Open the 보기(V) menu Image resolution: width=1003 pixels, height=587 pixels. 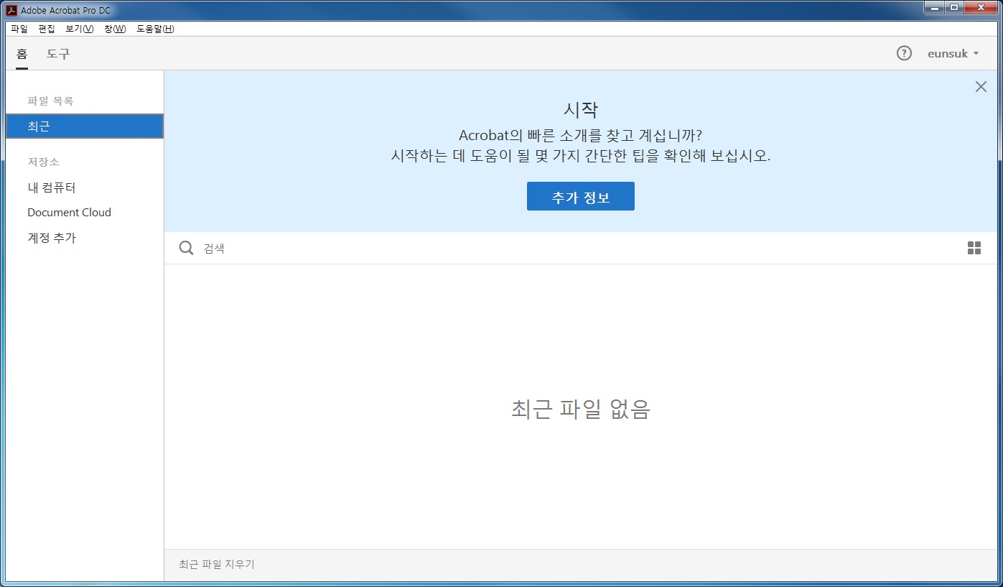point(80,29)
